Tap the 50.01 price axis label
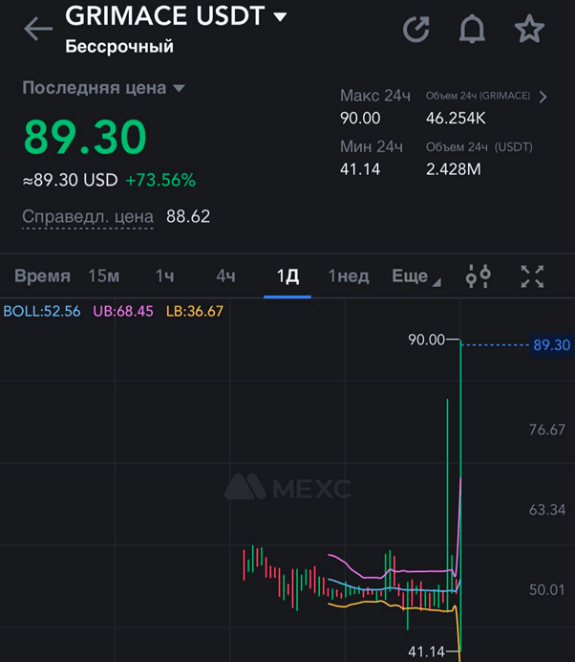This screenshot has width=575, height=662. [x=547, y=589]
